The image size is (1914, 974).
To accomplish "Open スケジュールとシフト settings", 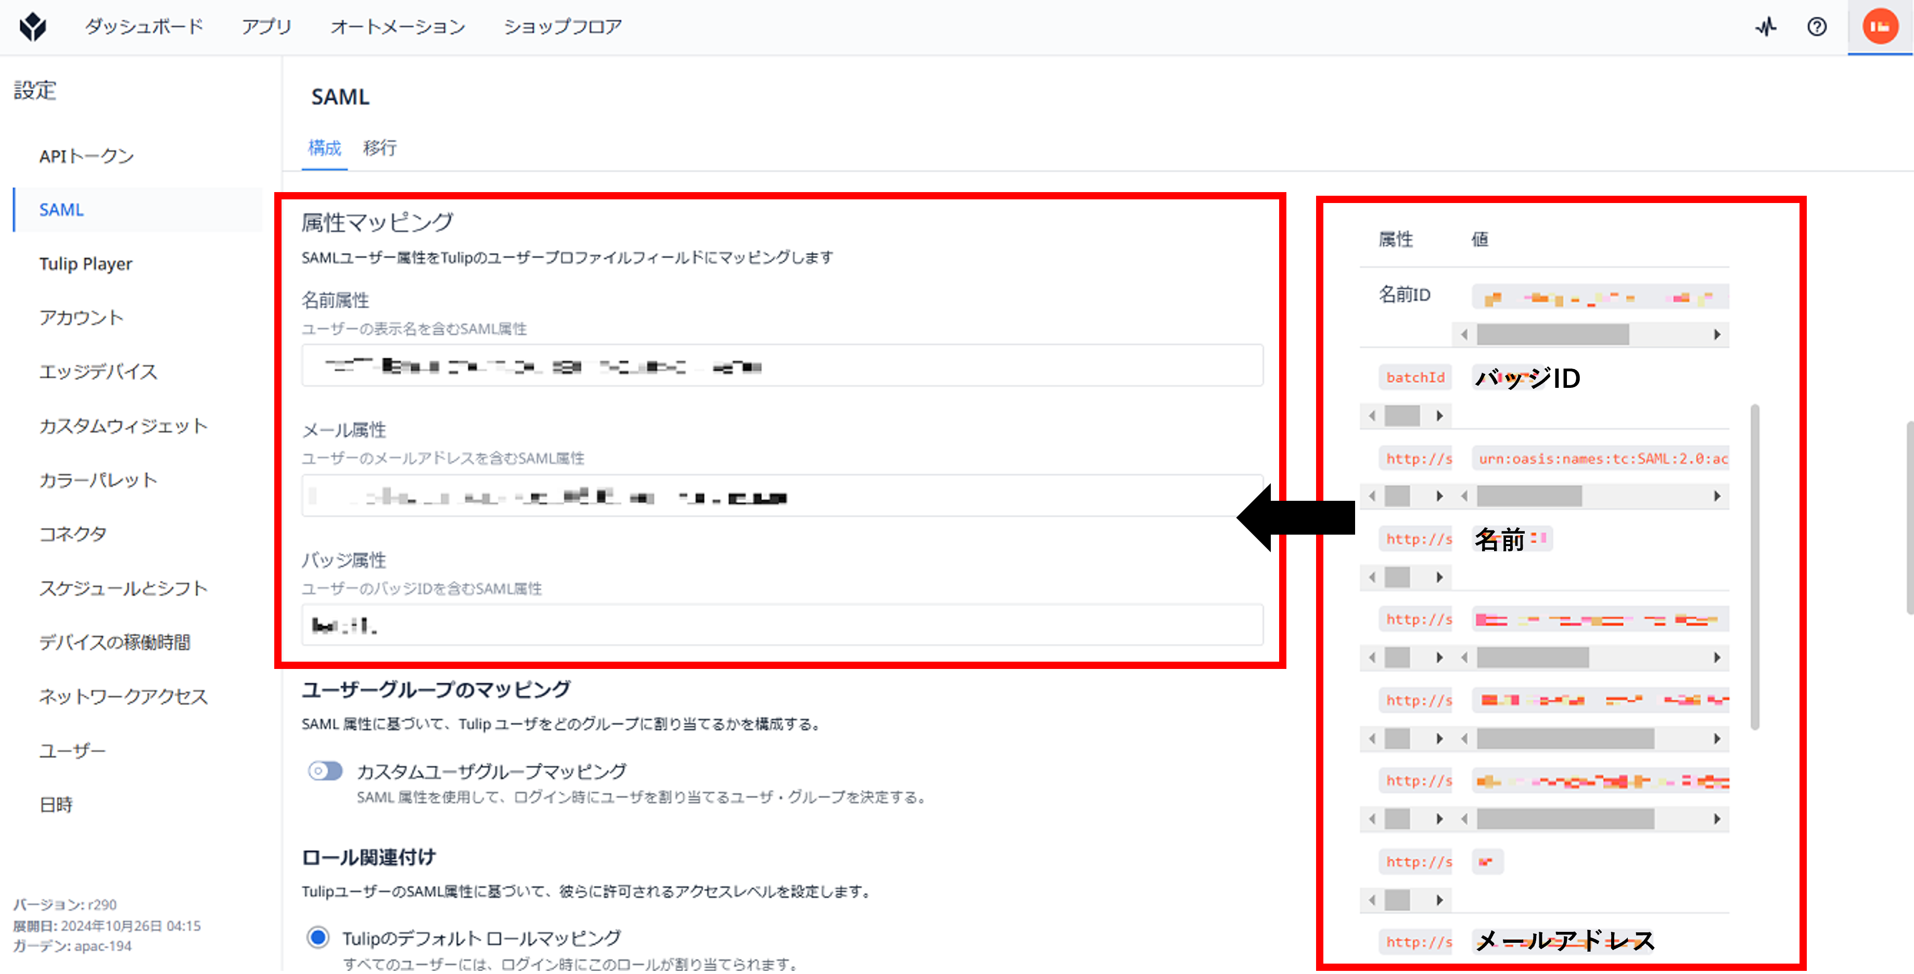I will (123, 588).
